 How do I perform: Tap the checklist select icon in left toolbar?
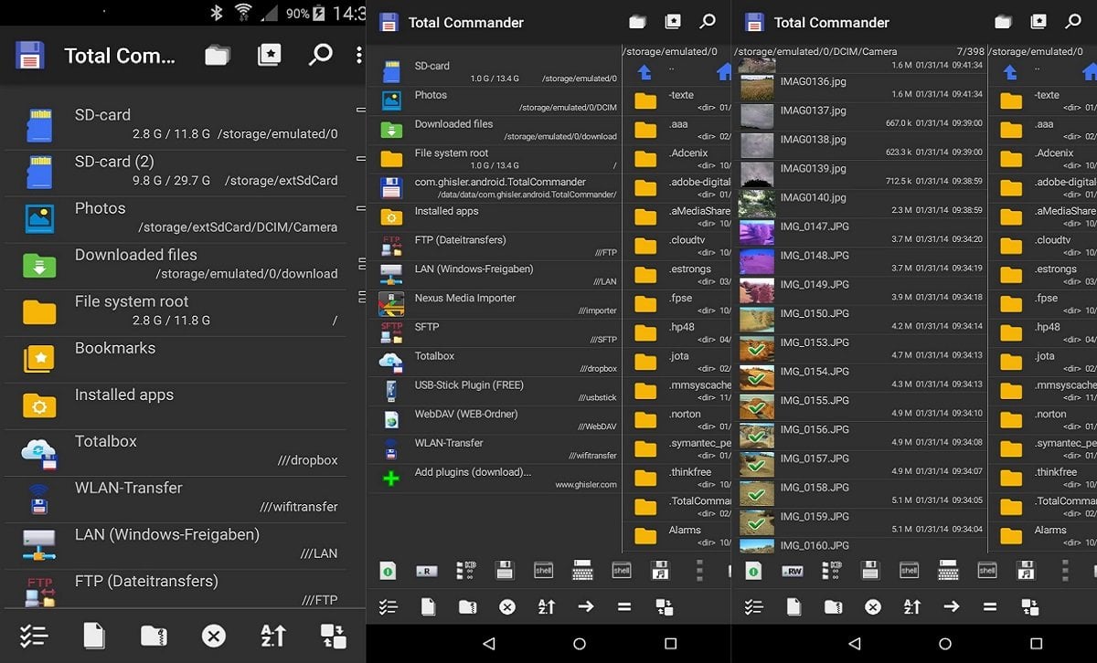click(x=34, y=635)
